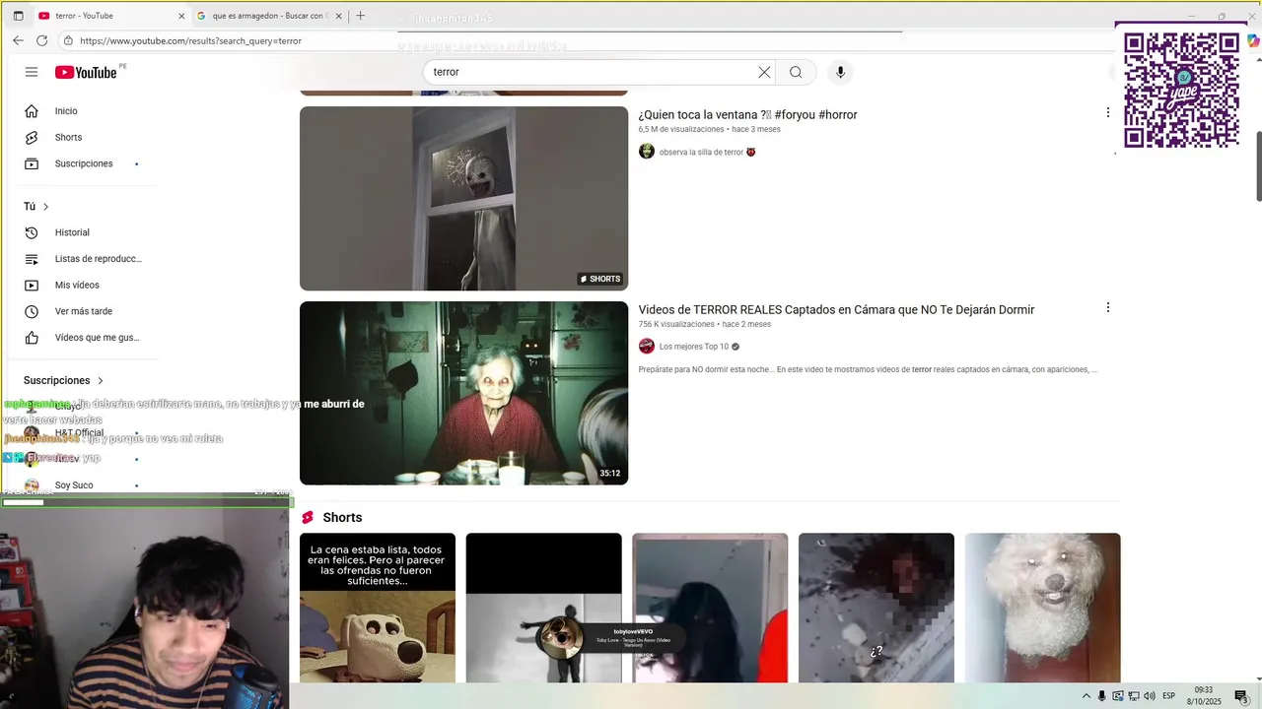Open more options for 'Videos de TERROR REALES' video
Image resolution: width=1262 pixels, height=709 pixels.
coord(1107,307)
